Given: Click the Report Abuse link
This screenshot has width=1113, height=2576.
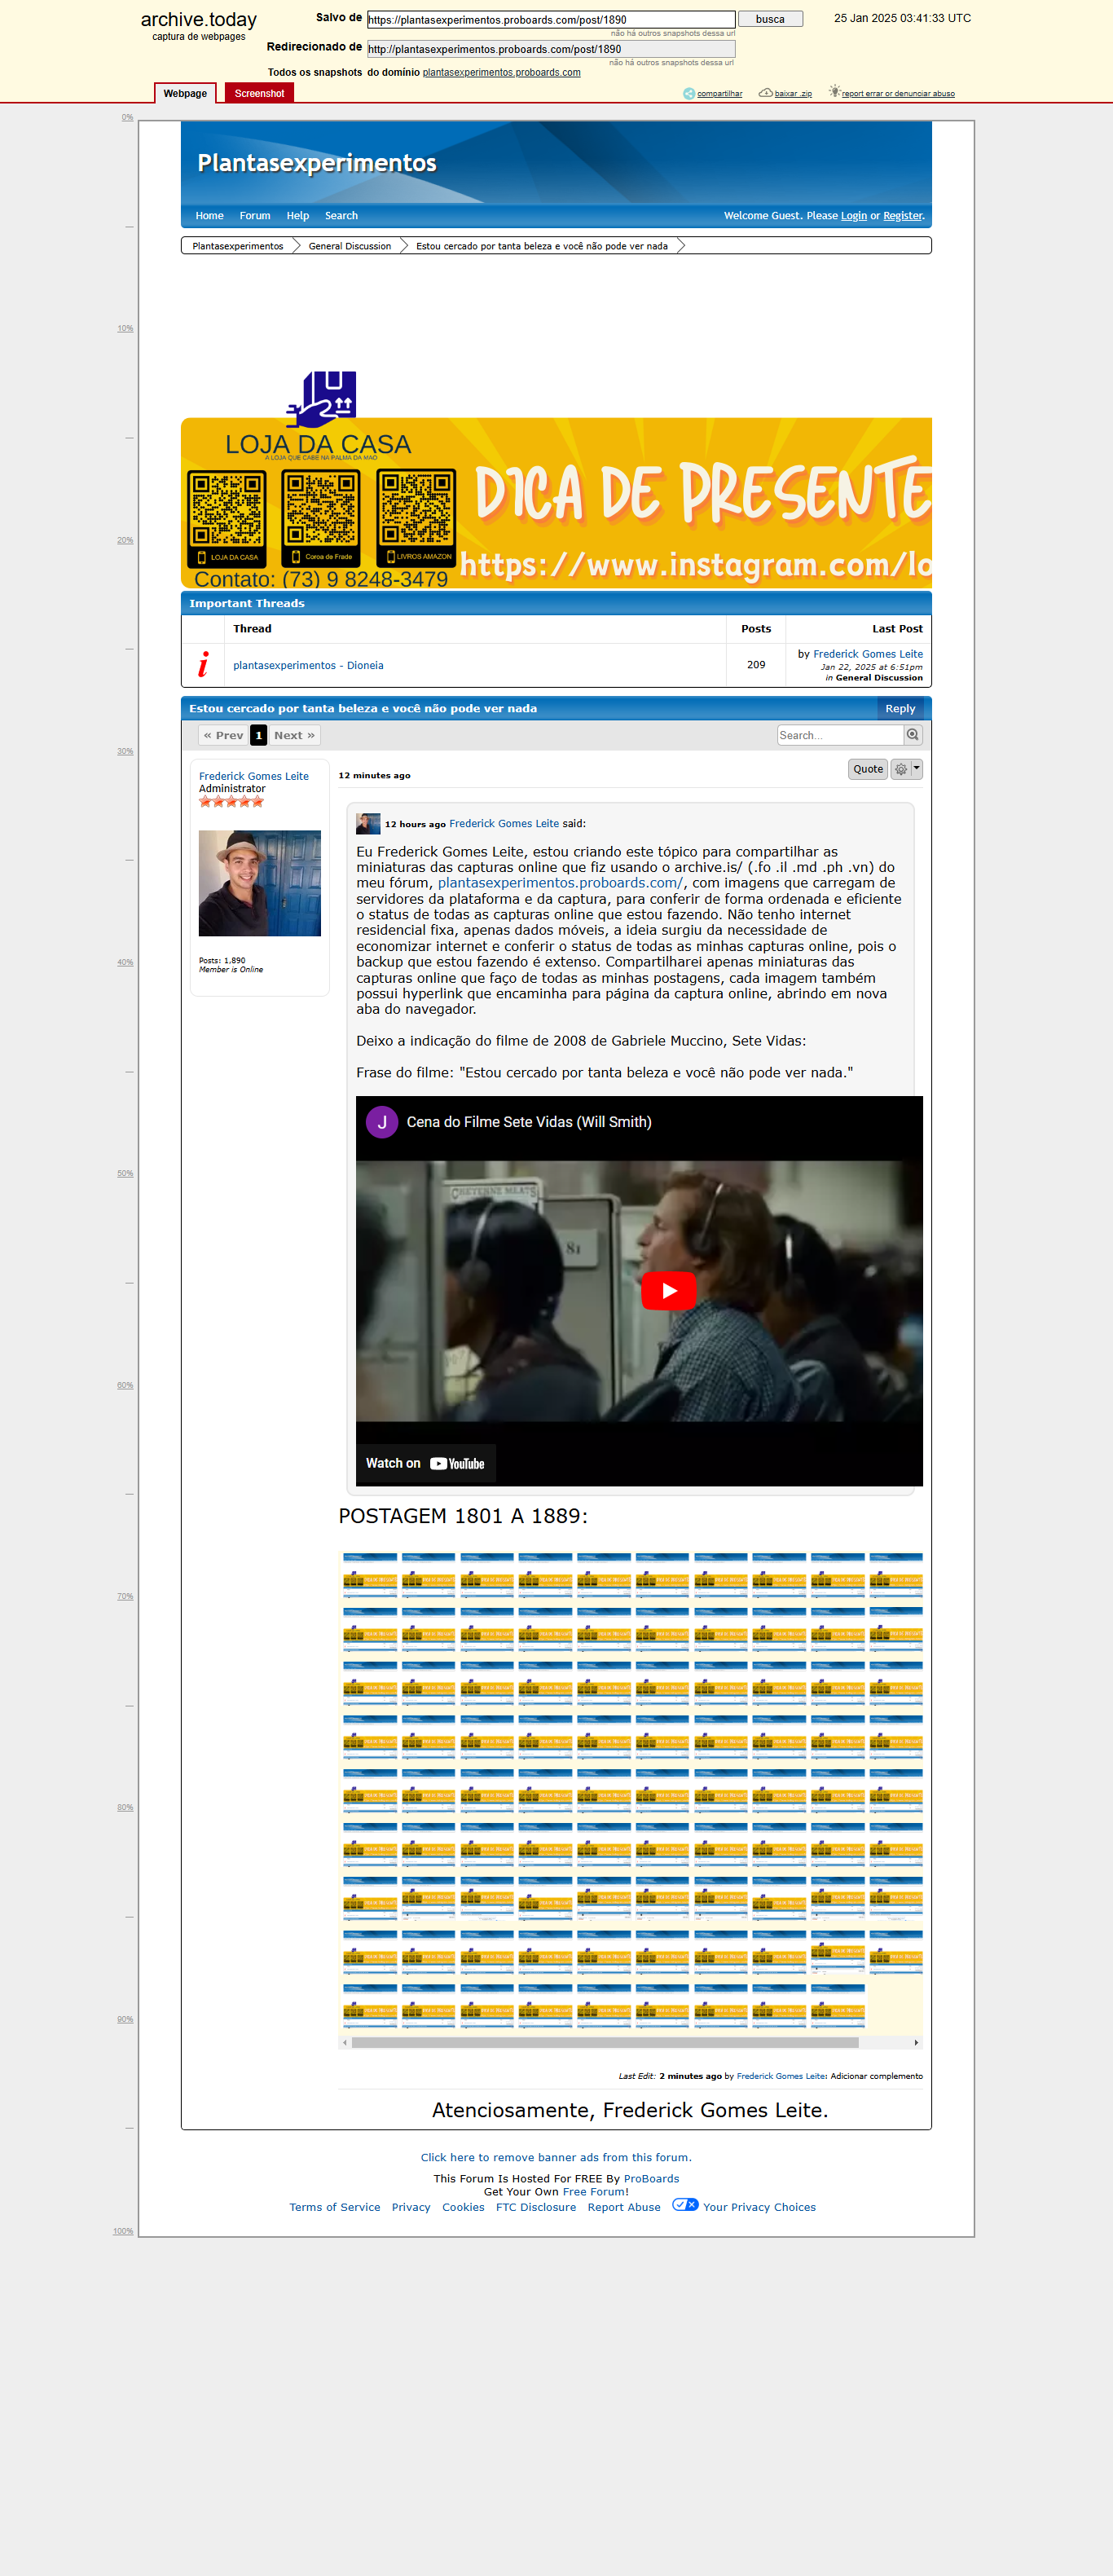Looking at the screenshot, I should click(624, 2207).
